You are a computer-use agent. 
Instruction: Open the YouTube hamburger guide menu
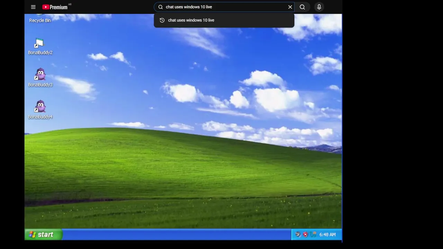coord(33,7)
